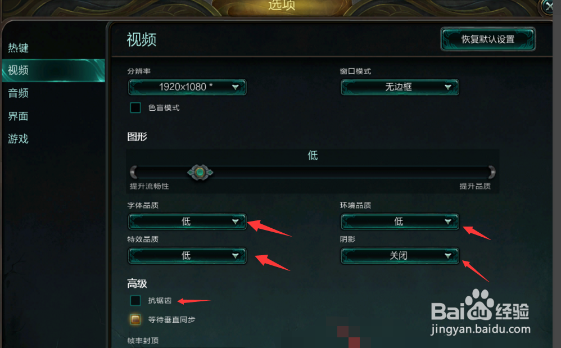
Task: Switch to the 热键 settings tab
Action: (x=18, y=48)
